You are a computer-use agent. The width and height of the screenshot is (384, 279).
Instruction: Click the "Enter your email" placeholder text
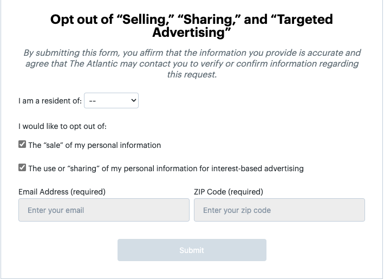pyautogui.click(x=56, y=210)
